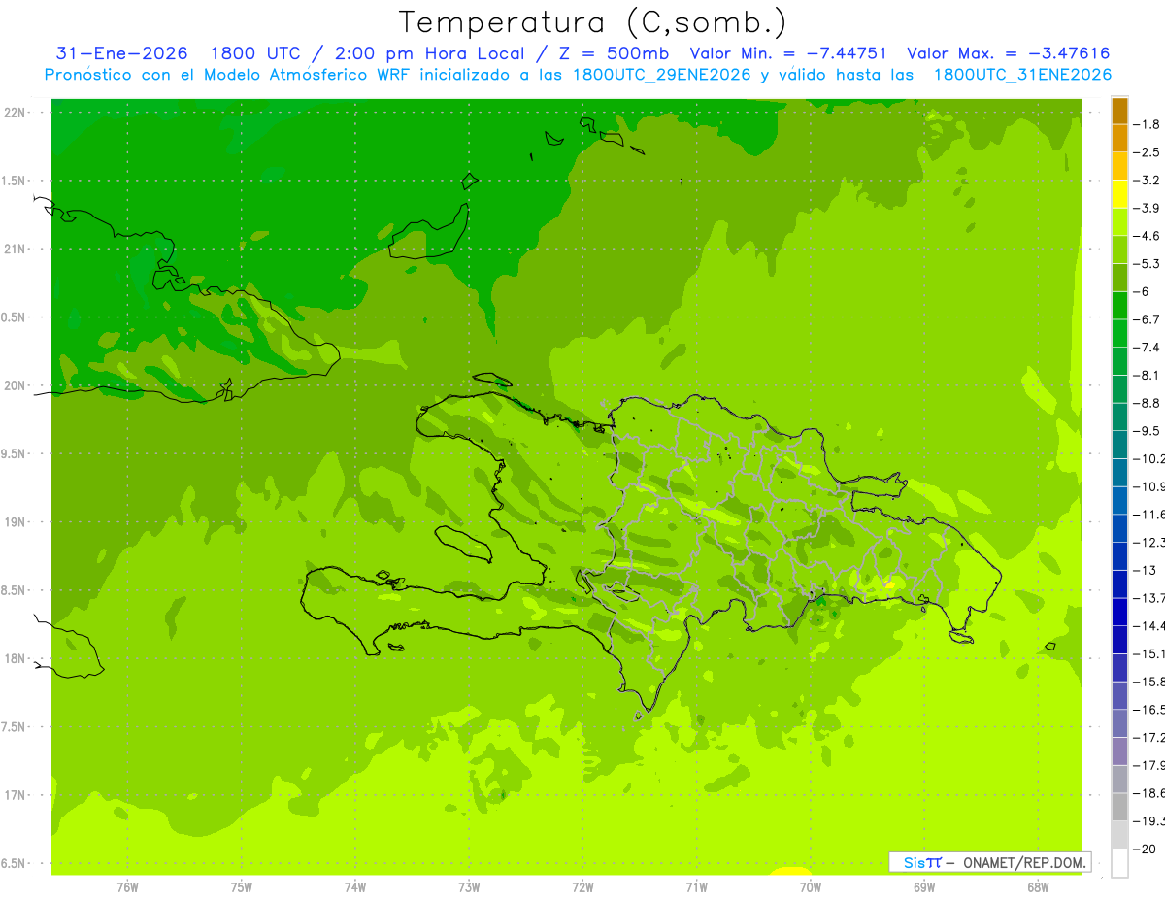Click the "21N" latitude label
This screenshot has width=1165, height=900.
(17, 249)
